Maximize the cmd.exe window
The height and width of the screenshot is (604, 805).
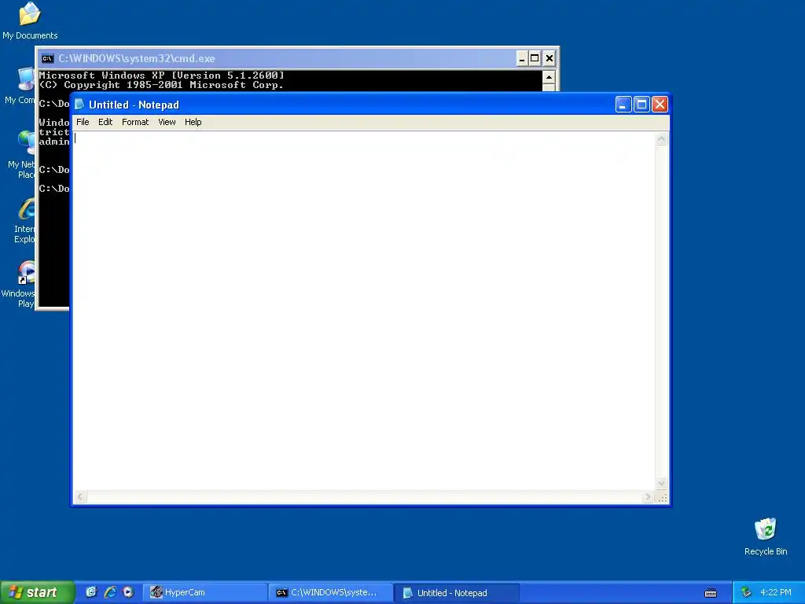pyautogui.click(x=535, y=58)
